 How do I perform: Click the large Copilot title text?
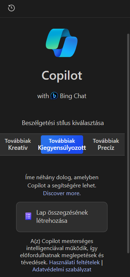[62, 75]
